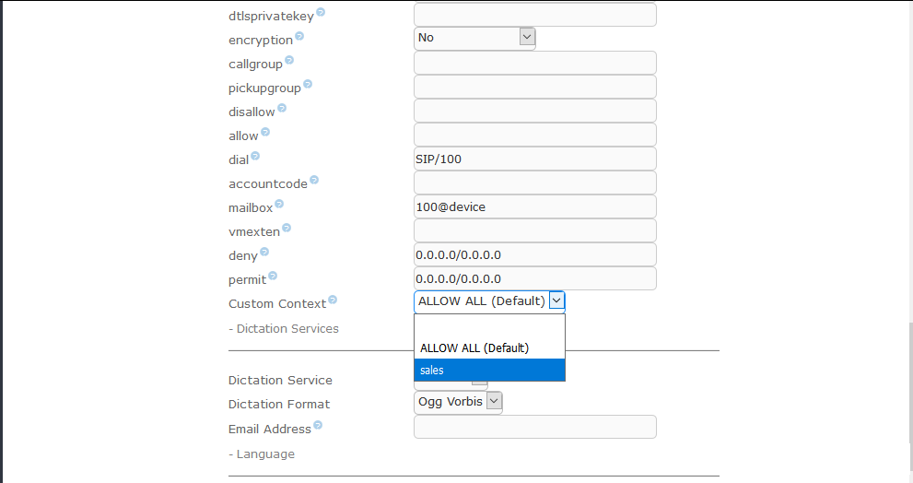Click the deny field with 0.0.0.0/0.0.0.0

535,254
